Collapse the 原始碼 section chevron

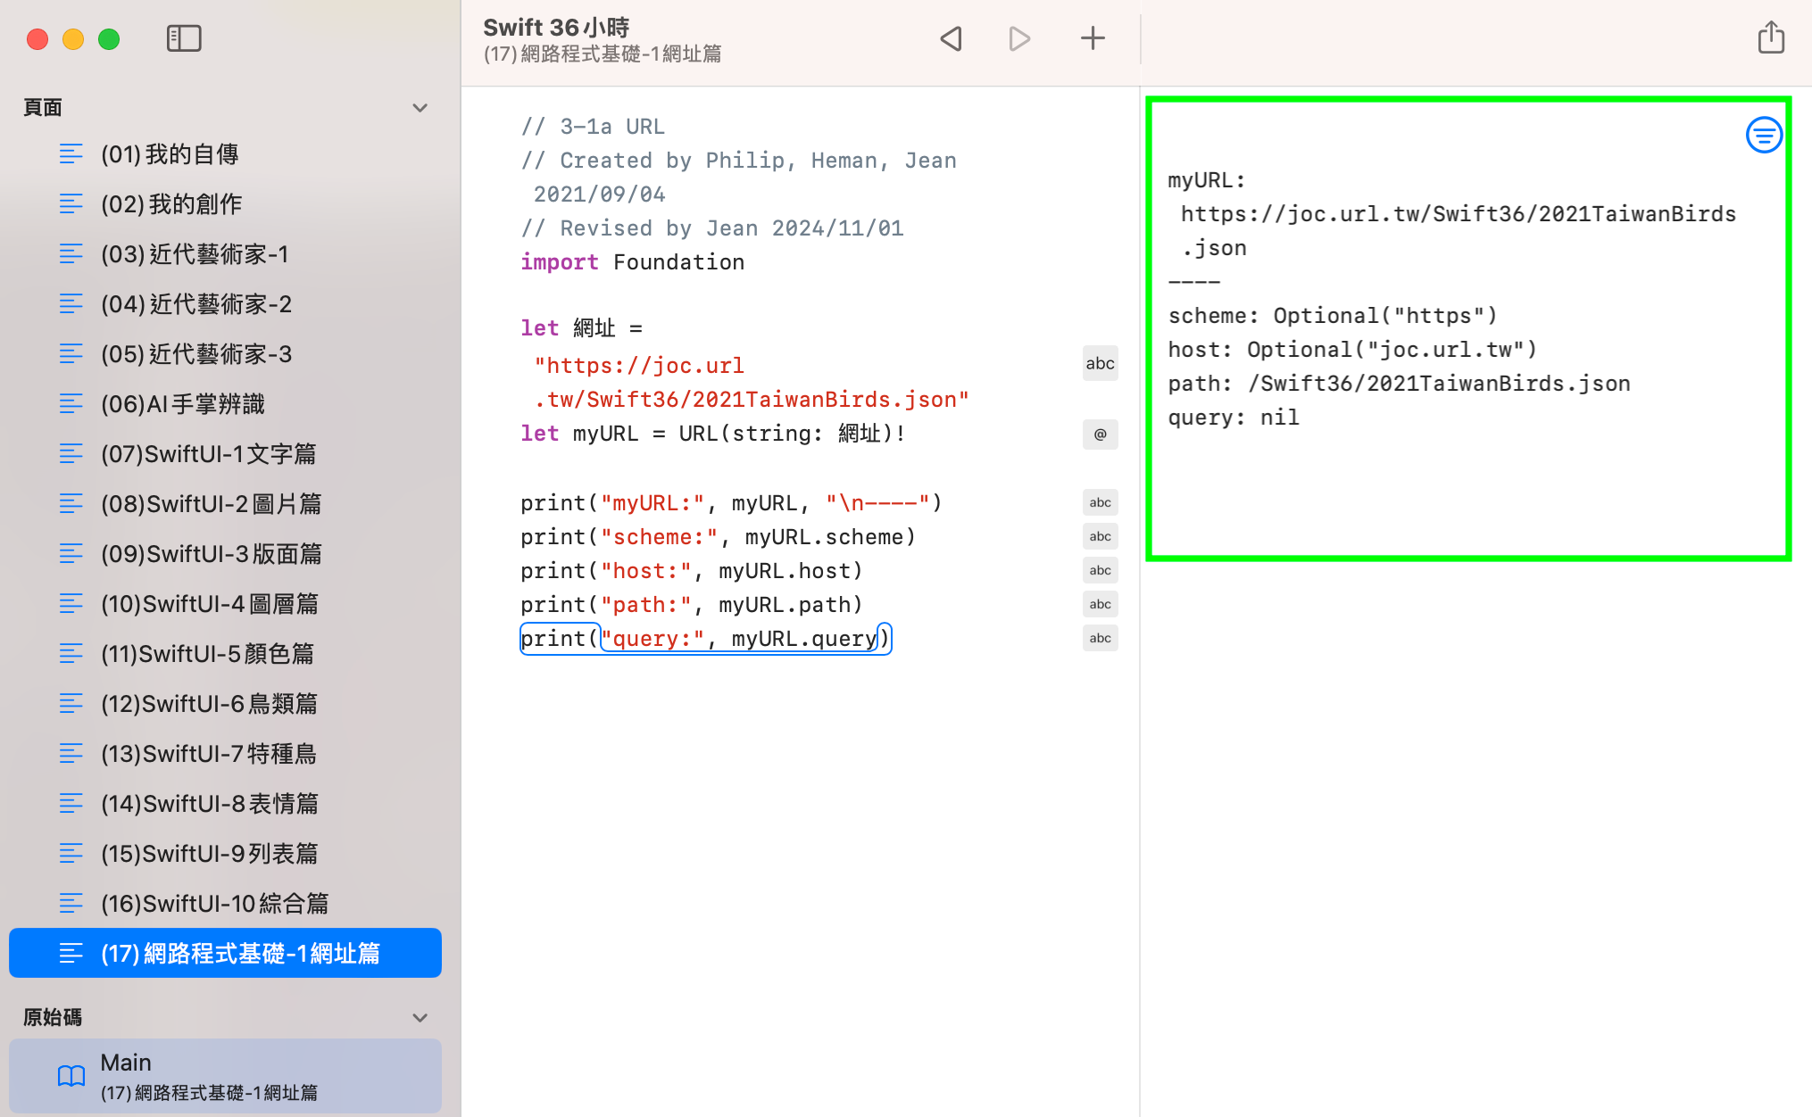(x=420, y=1018)
